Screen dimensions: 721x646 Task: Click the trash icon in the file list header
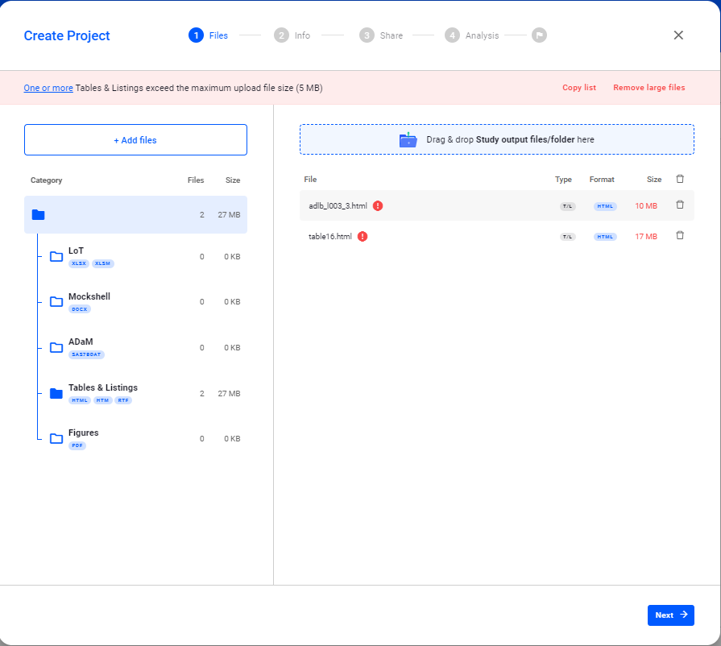click(x=680, y=179)
